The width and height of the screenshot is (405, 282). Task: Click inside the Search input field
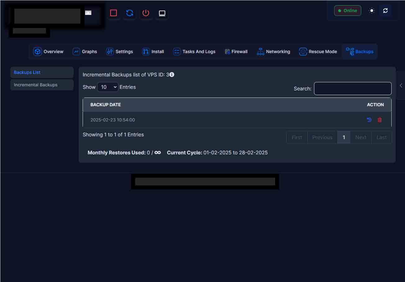(x=353, y=89)
